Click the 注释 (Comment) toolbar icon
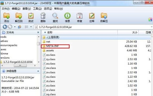The height and width of the screenshot is (96, 153). (x=92, y=16)
